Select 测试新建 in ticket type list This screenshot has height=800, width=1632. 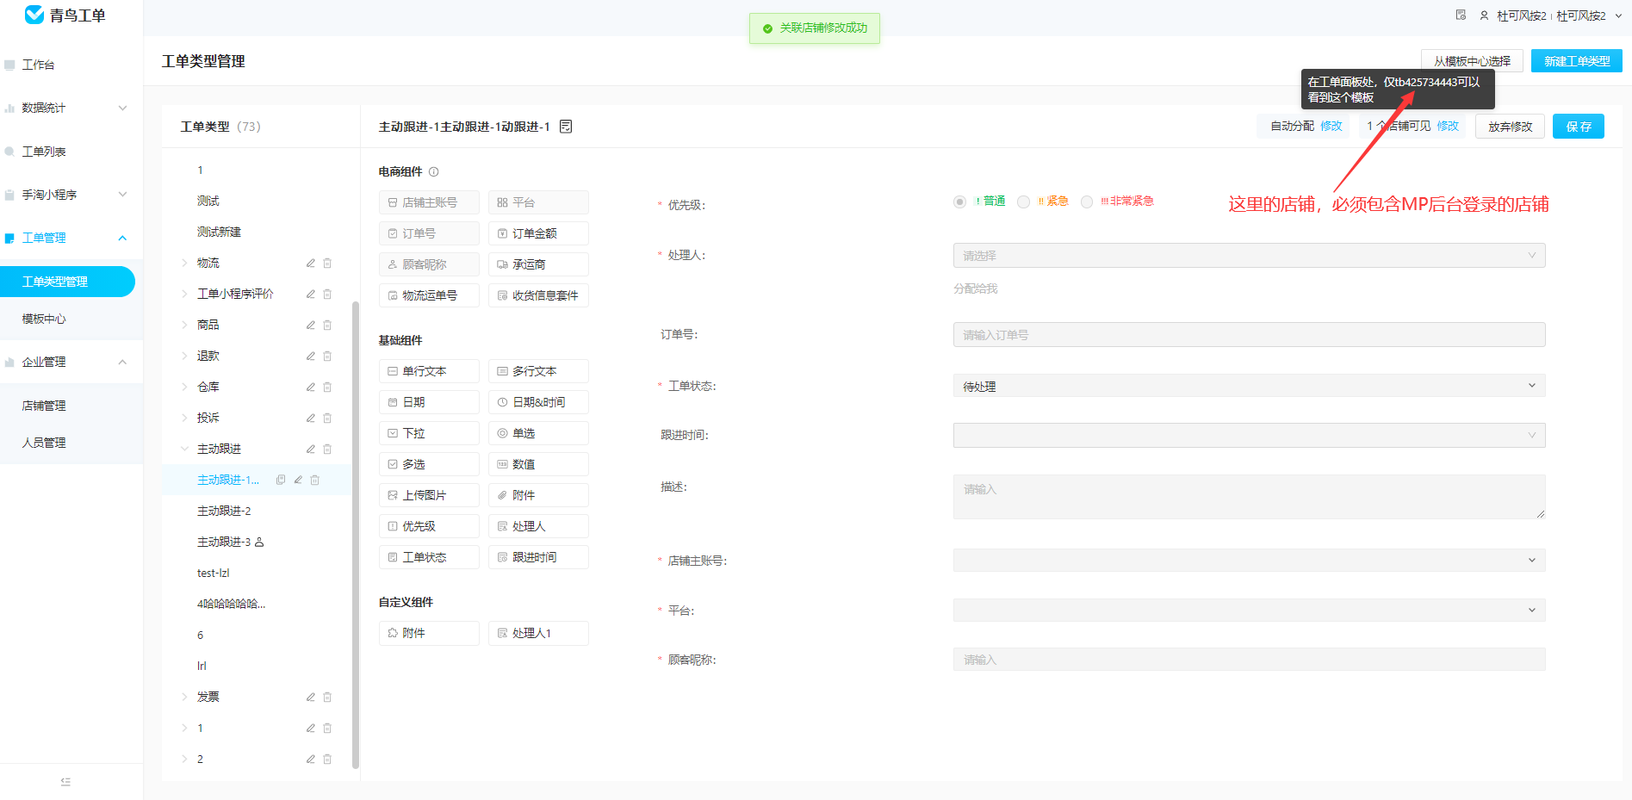tap(219, 233)
